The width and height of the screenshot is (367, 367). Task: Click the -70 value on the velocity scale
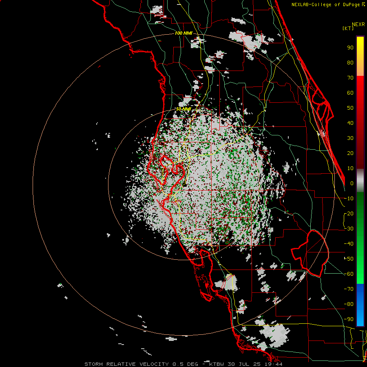pos(349,289)
